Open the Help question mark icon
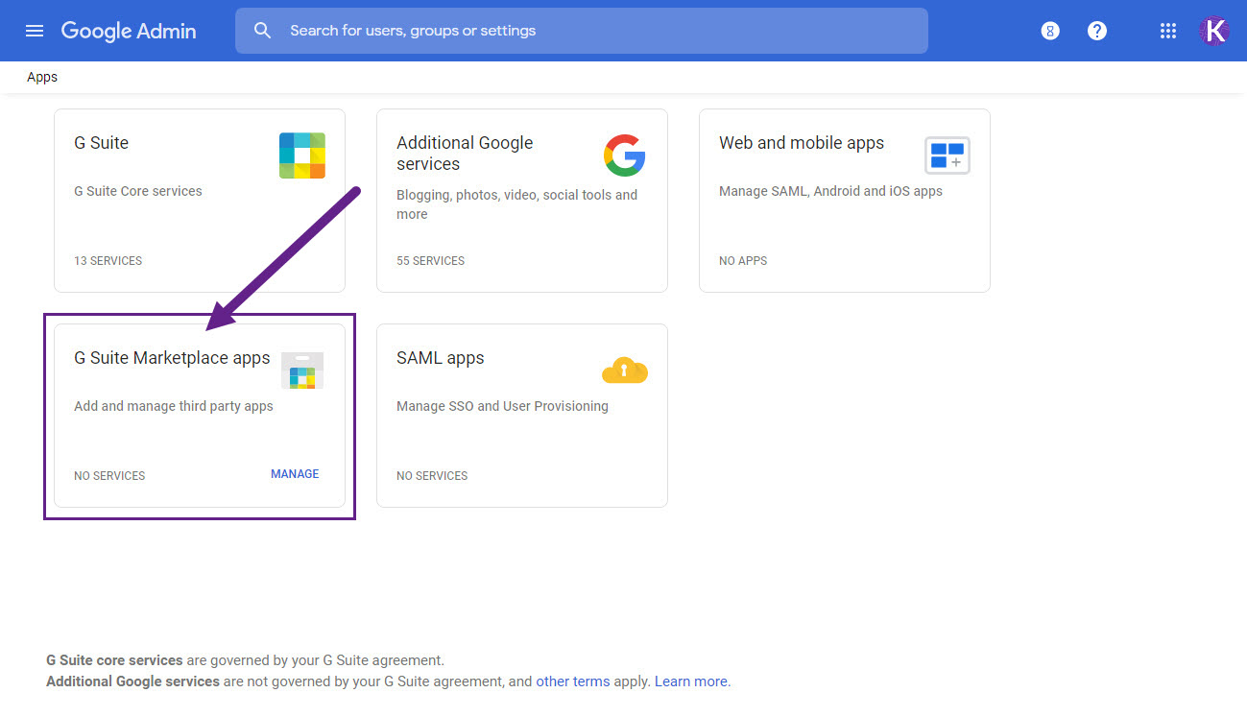The image size is (1247, 717). [1097, 31]
